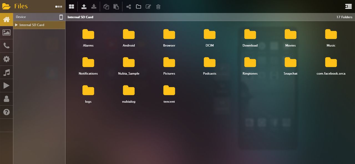Click the trash delete icon
Screen dimensions: 355x164
pyautogui.click(x=158, y=7)
